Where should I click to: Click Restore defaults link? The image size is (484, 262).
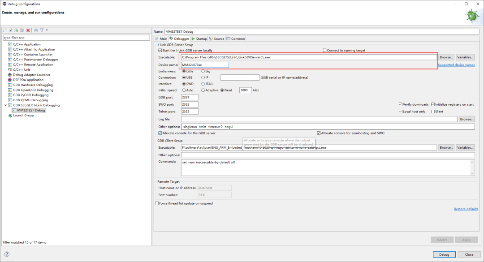coord(466,209)
